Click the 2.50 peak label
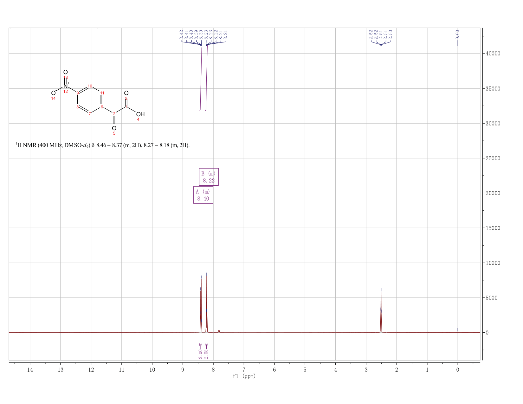Image resolution: width=523 pixels, height=404 pixels. tap(391, 34)
